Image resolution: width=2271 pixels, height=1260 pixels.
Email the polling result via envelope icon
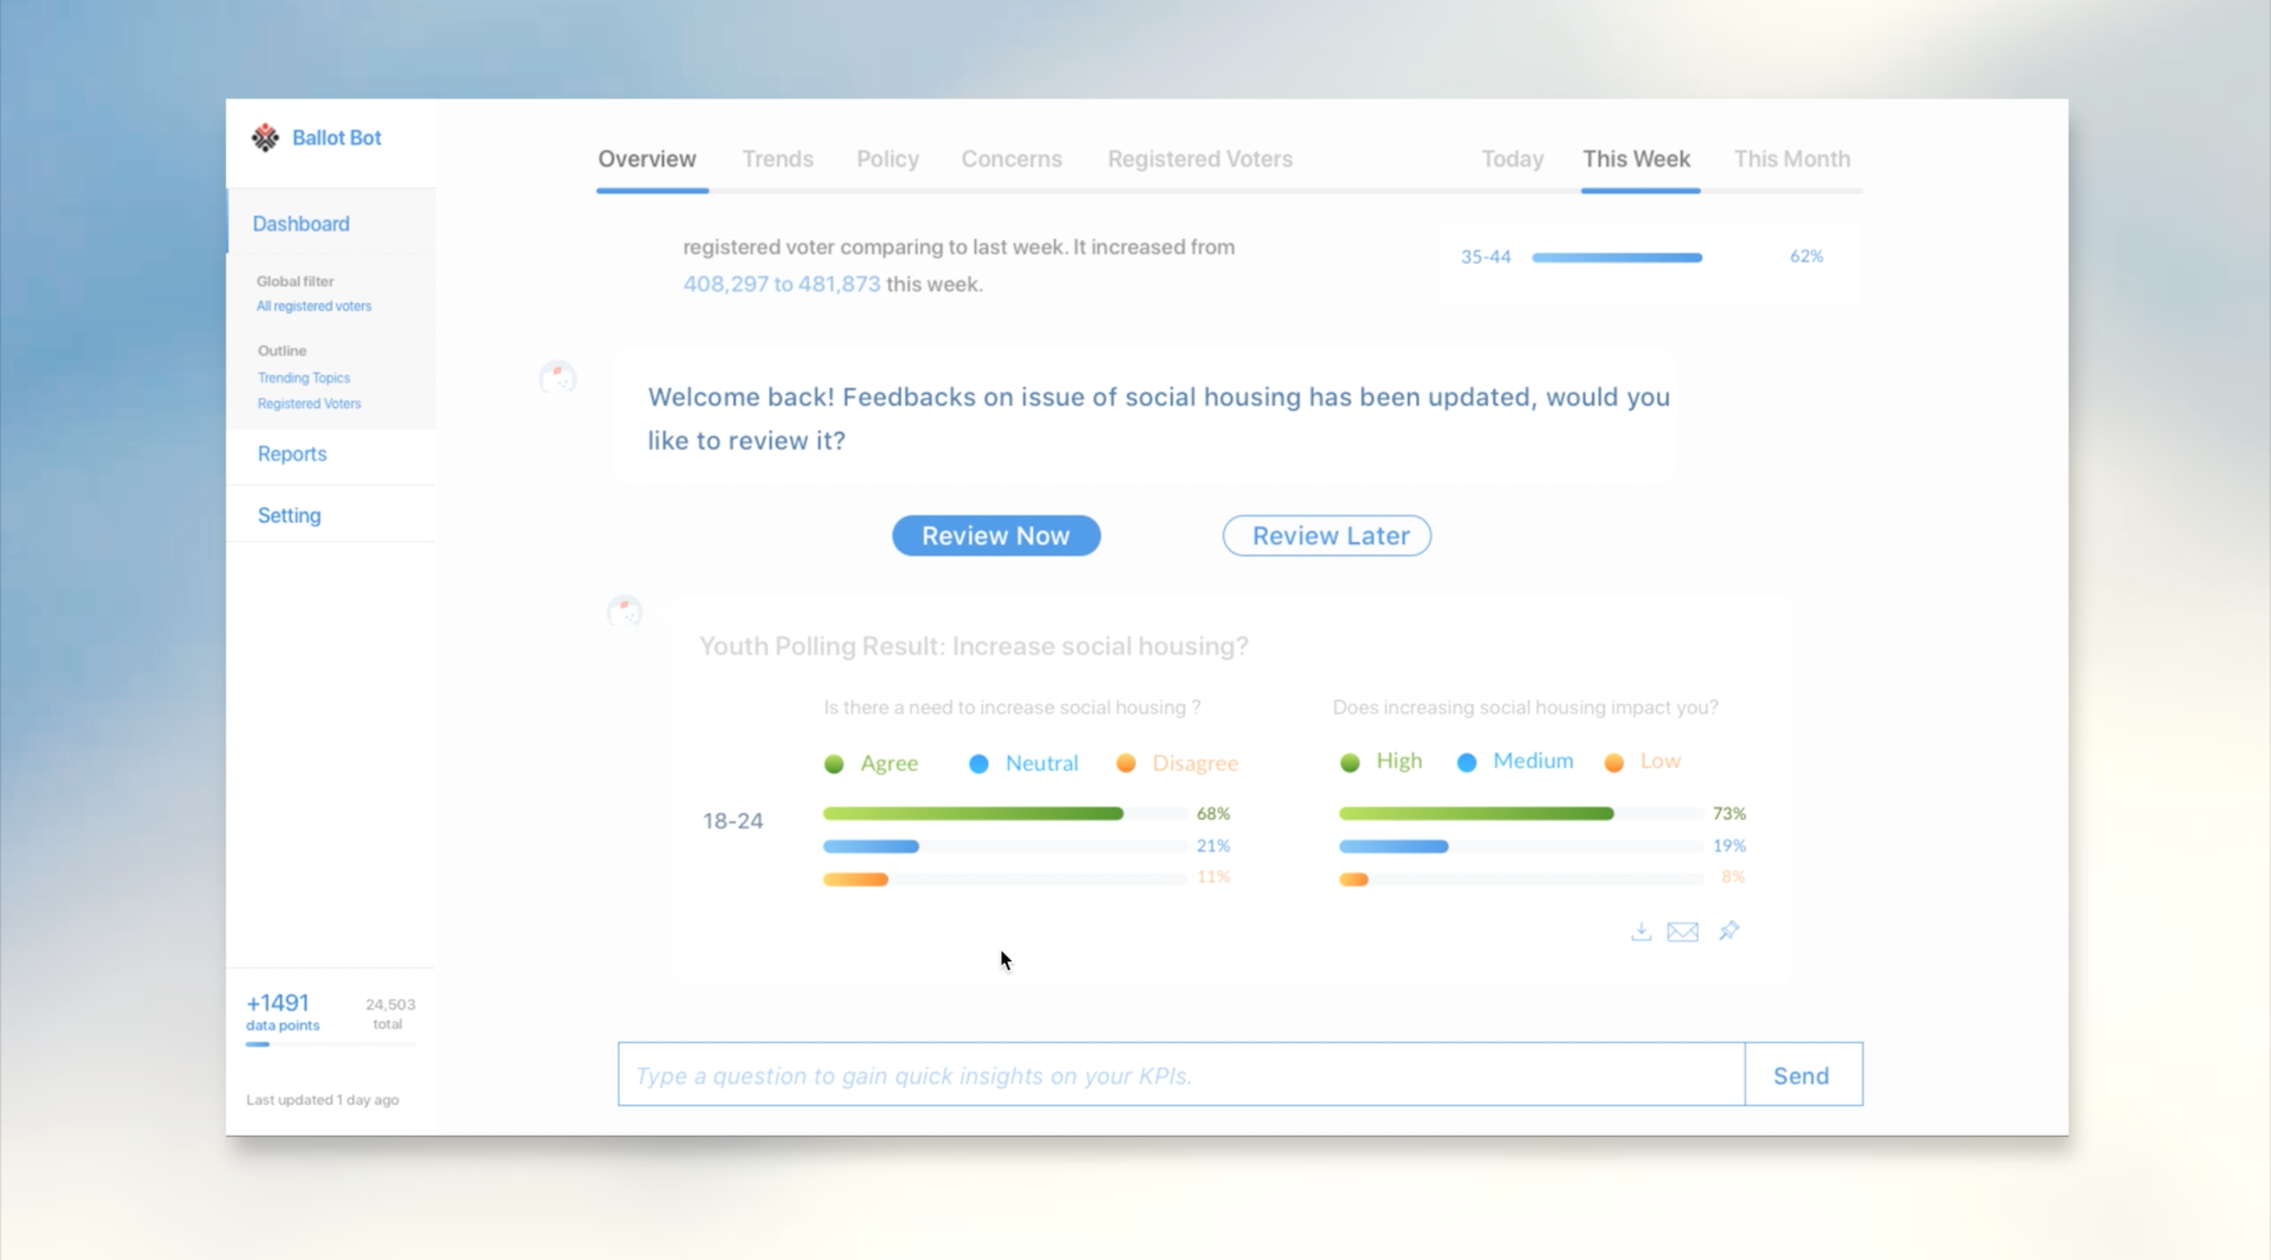(1683, 932)
